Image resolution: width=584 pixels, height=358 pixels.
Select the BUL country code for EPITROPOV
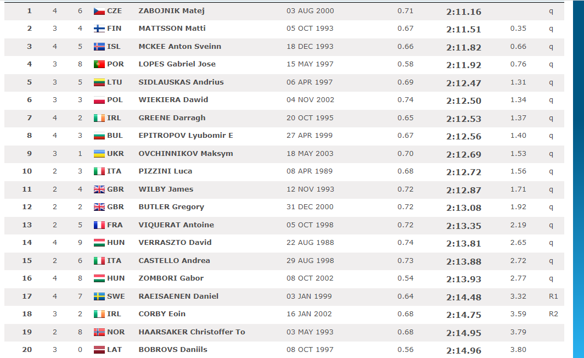click(x=115, y=136)
